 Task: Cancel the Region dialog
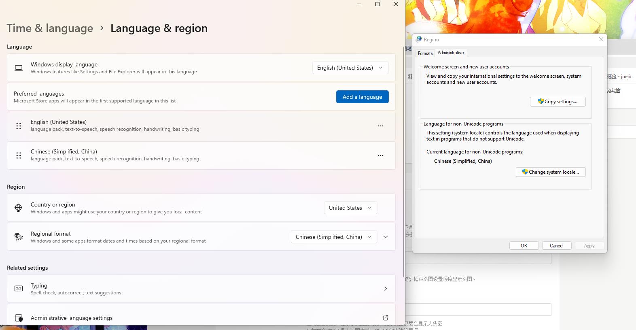click(x=557, y=246)
